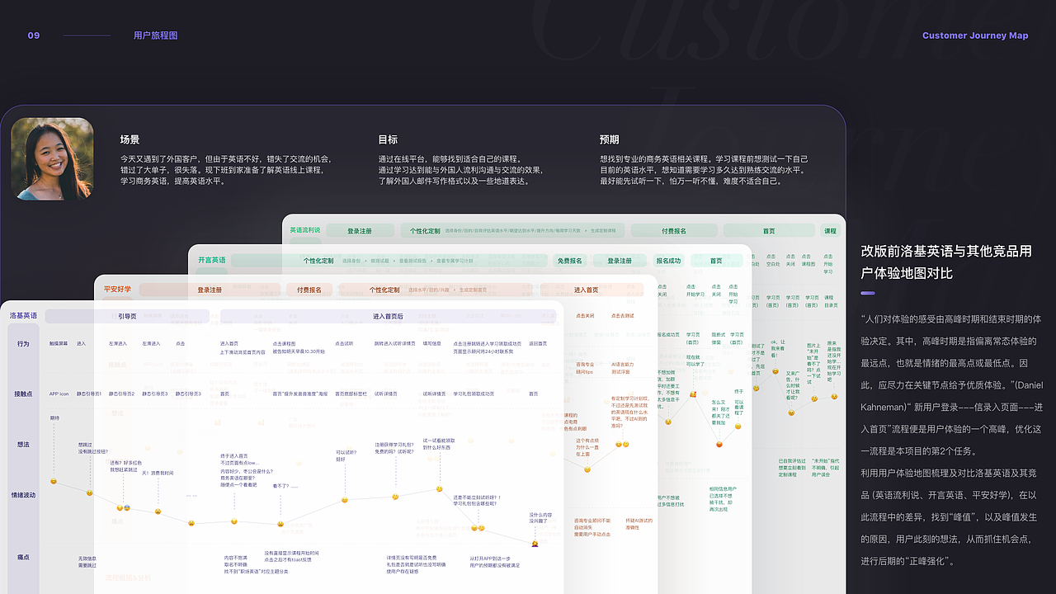Click the 想法 row label
This screenshot has height=594, width=1056.
pyautogui.click(x=22, y=445)
